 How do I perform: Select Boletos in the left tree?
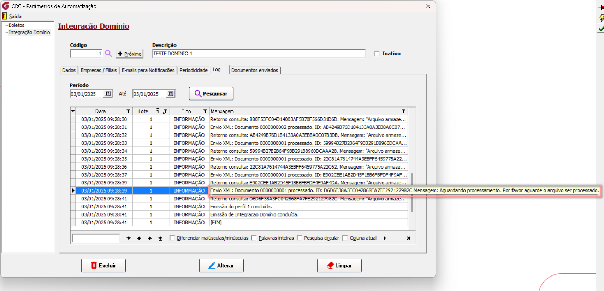pyautogui.click(x=17, y=25)
